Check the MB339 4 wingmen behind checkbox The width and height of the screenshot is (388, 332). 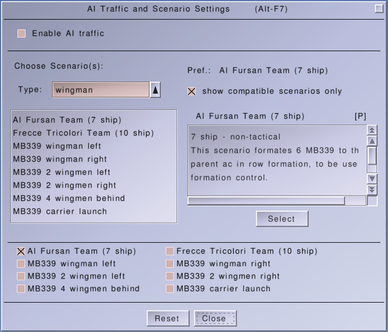coord(21,288)
